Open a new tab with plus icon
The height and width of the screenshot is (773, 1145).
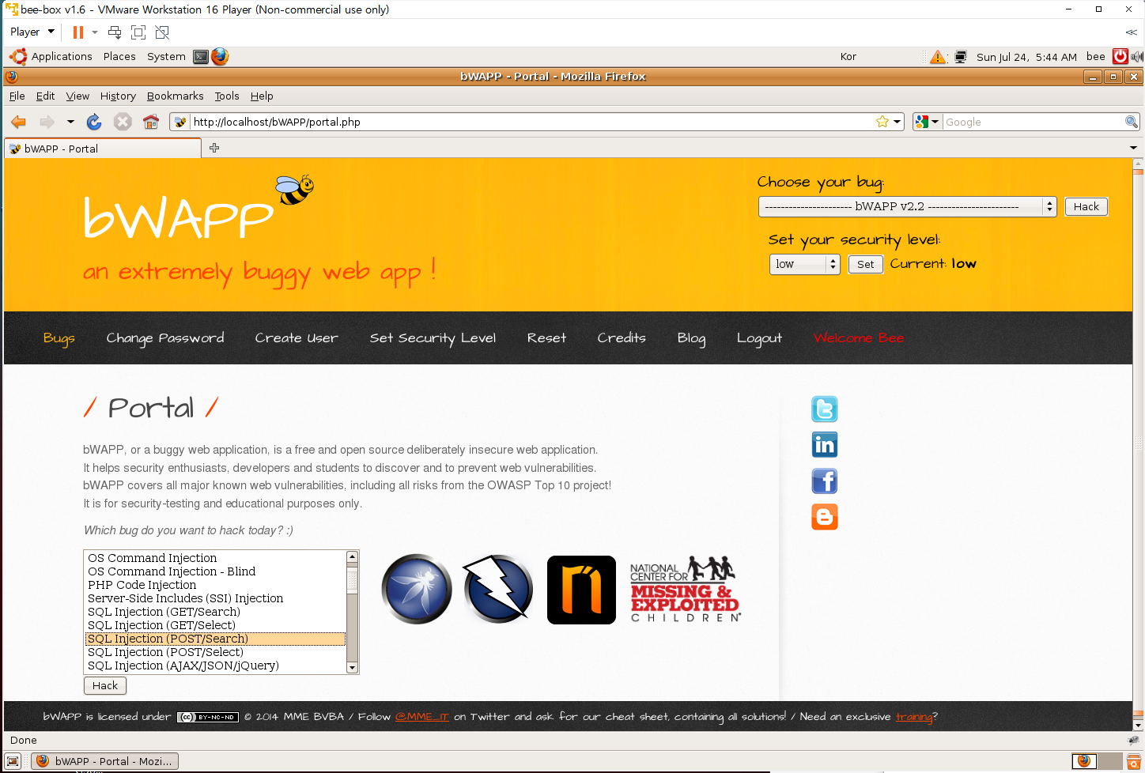coord(214,148)
